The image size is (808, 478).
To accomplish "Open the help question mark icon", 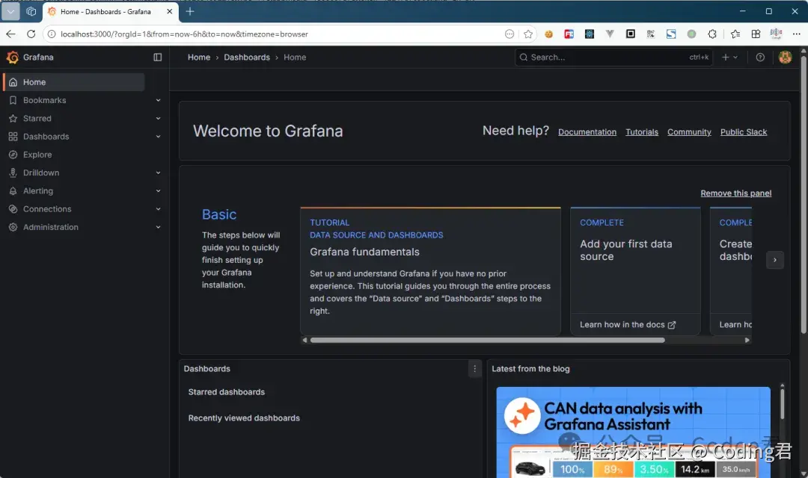I will pos(760,57).
